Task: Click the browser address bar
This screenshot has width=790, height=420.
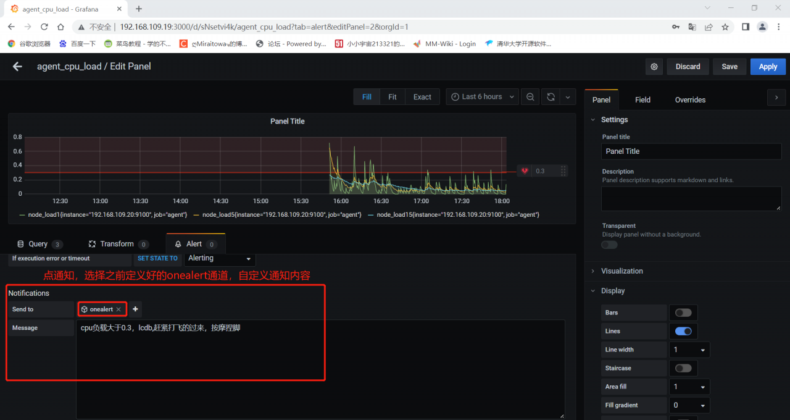Action: [x=370, y=27]
